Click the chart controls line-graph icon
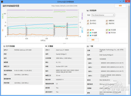 [88, 10]
